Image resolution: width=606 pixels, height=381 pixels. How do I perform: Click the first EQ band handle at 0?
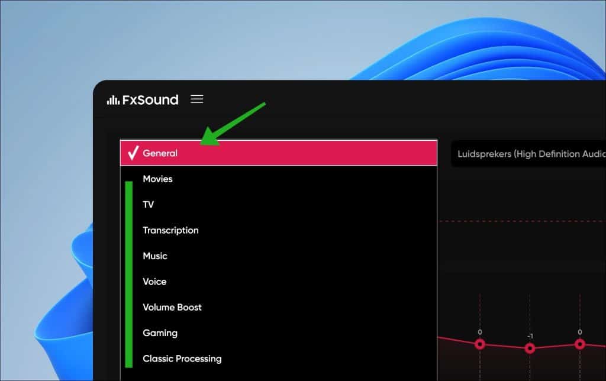(x=480, y=344)
